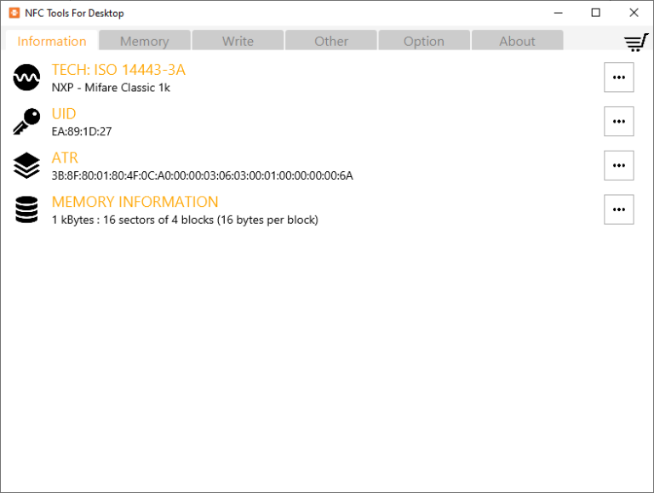Switch to the Memory tab

coord(144,41)
